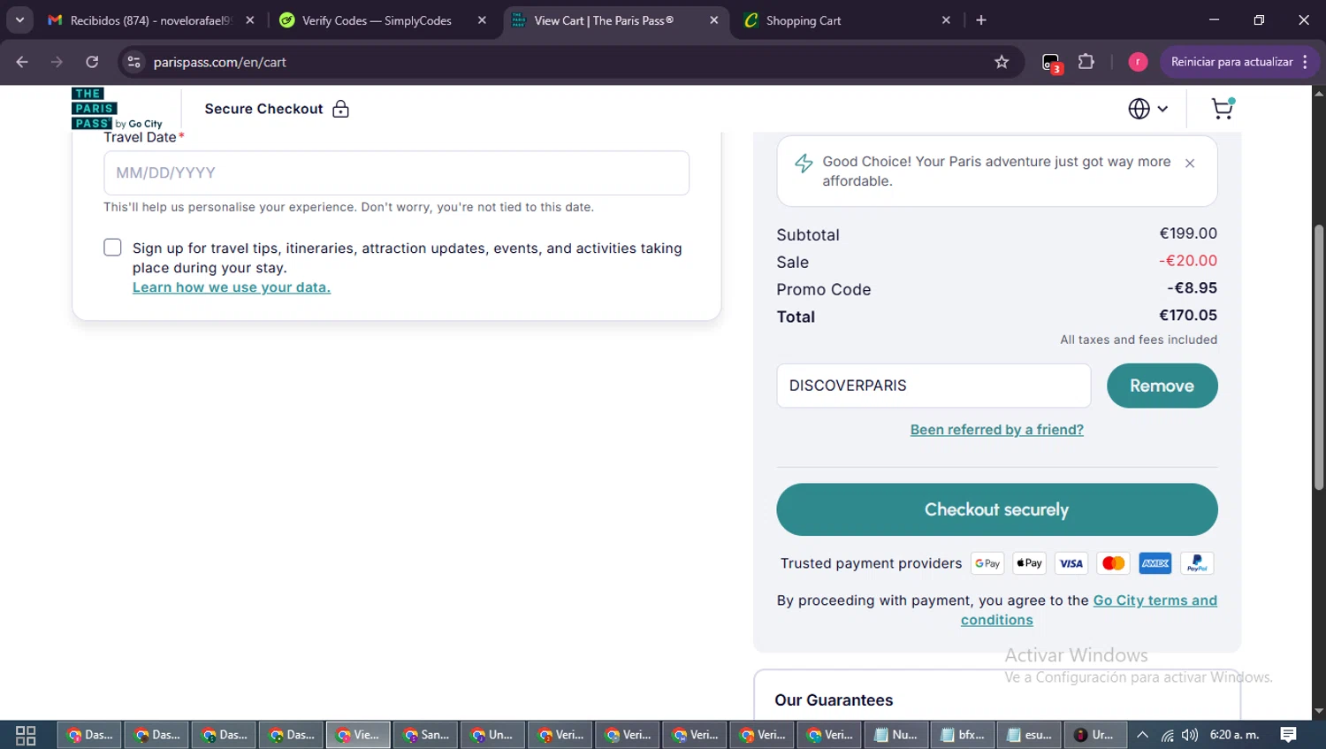Click the DISCOVERPARIS promo code field
The height and width of the screenshot is (749, 1326).
point(934,386)
